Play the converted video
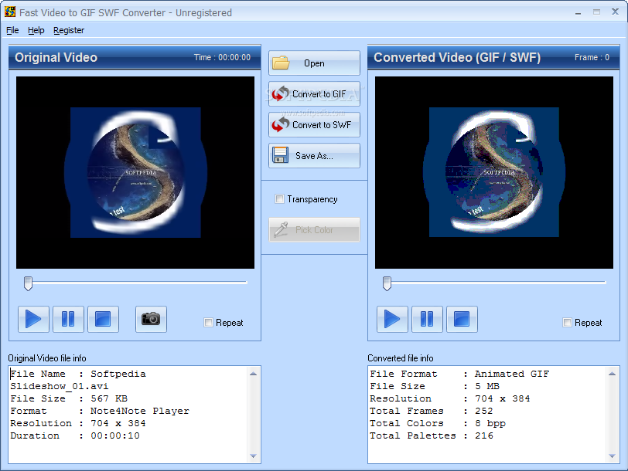 [x=393, y=320]
